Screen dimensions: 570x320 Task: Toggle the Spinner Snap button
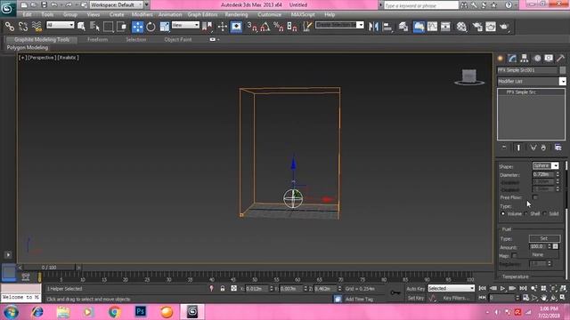click(292, 27)
